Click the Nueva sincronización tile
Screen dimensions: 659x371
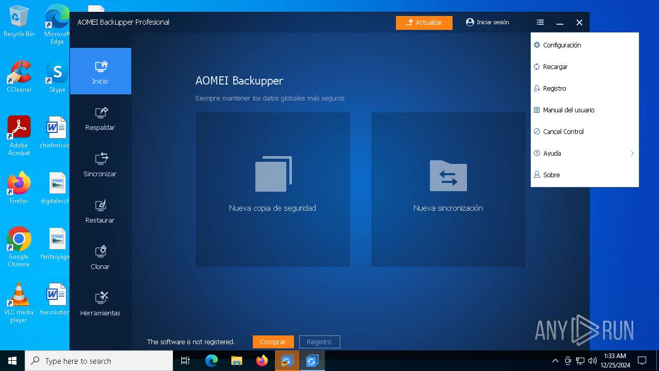coord(448,190)
